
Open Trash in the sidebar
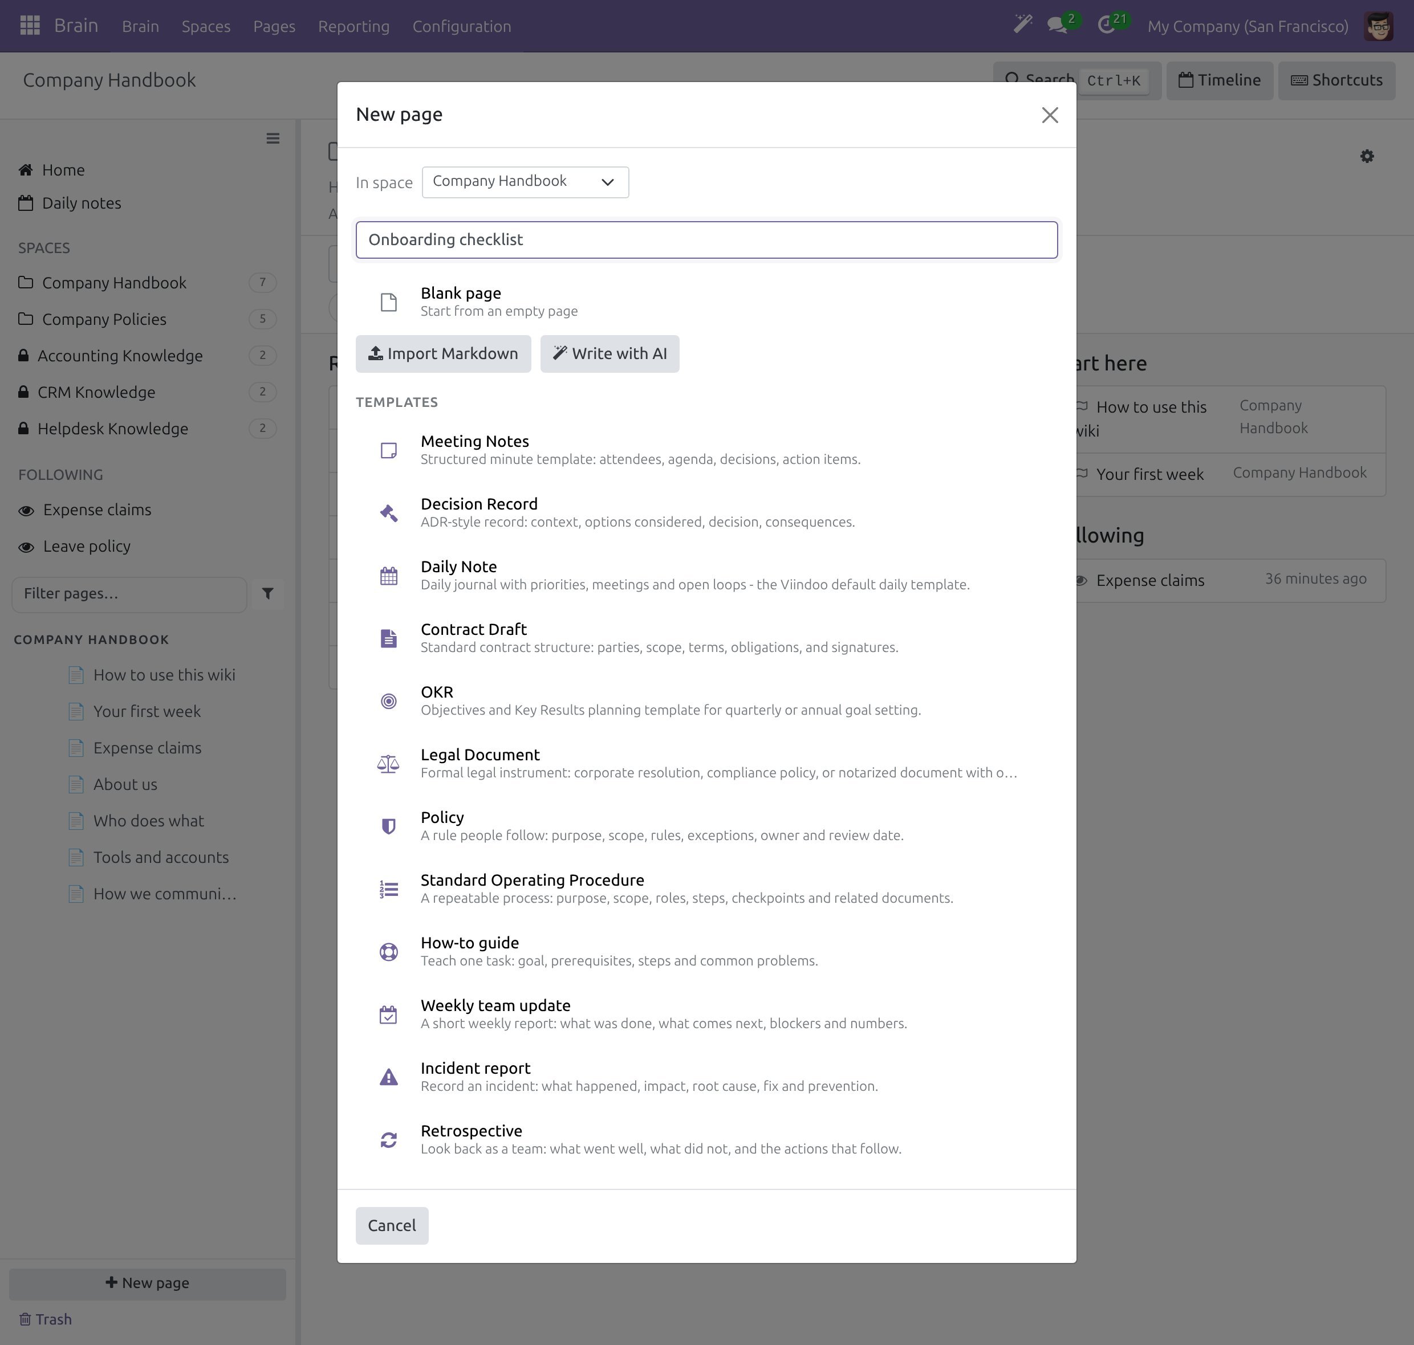[x=45, y=1320]
